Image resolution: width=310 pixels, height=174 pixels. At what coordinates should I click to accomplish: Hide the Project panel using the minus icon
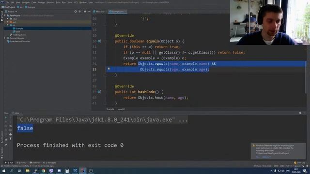(89, 12)
